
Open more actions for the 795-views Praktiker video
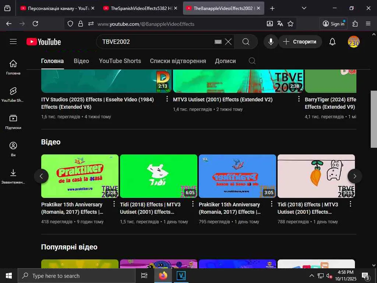coord(272,204)
